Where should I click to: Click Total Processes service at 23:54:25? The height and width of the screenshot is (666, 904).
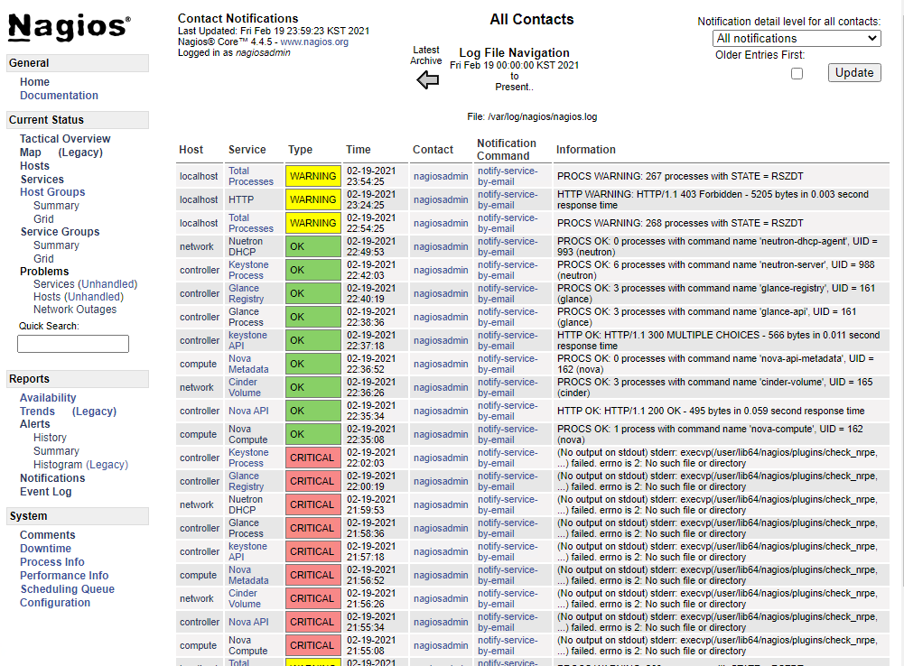251,176
